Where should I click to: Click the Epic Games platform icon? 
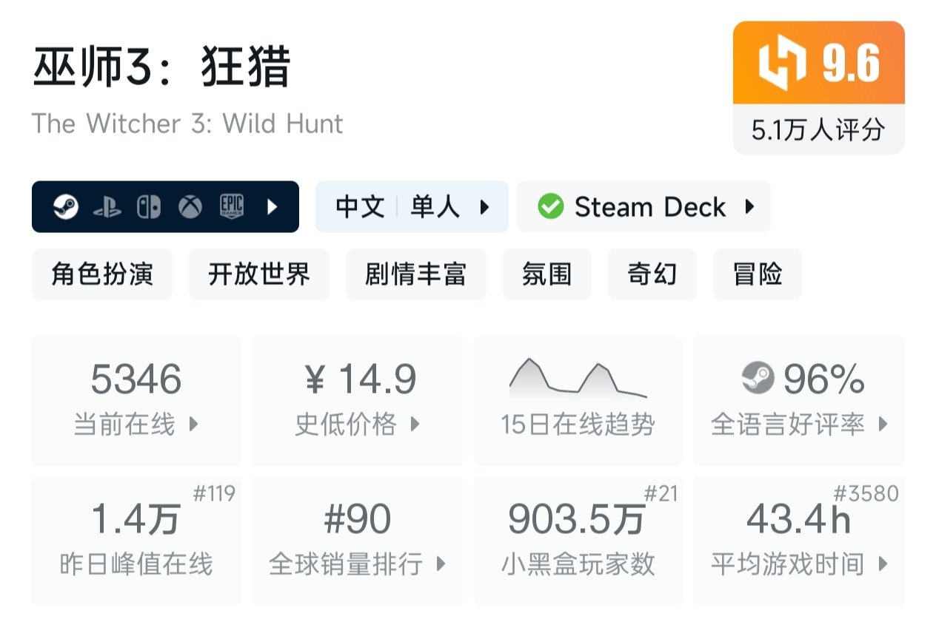tap(232, 207)
